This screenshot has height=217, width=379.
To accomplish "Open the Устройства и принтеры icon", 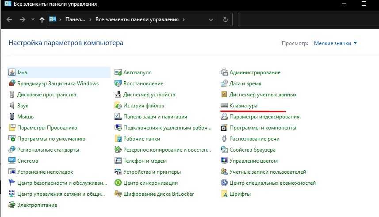I will tap(118, 172).
